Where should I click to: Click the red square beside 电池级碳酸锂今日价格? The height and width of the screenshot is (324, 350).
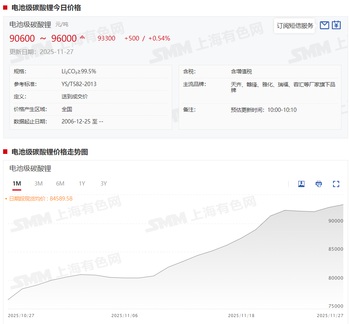5,8
